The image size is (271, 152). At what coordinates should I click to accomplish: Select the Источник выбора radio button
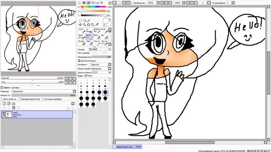tap(43, 99)
